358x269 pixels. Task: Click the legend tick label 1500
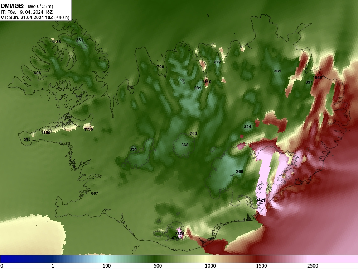(262, 266)
